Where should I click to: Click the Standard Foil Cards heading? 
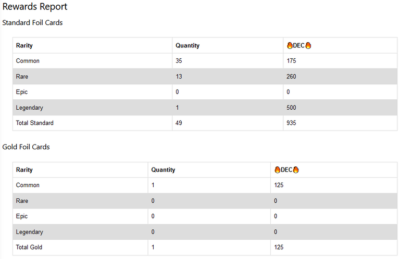click(32, 23)
